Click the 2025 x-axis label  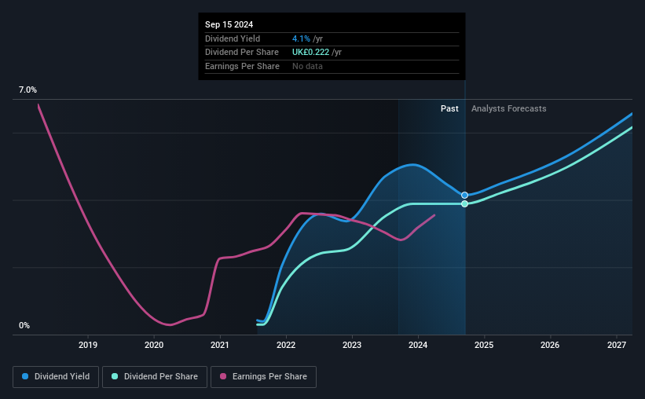484,345
